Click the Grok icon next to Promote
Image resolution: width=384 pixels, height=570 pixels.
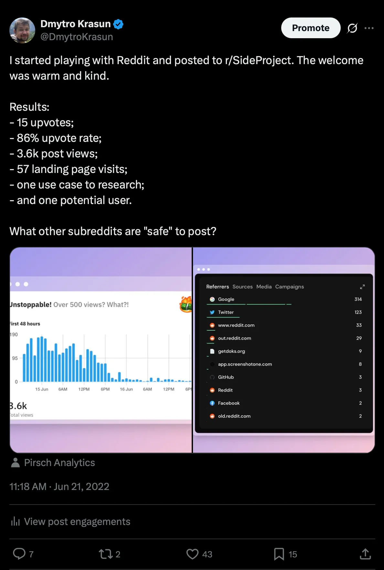tap(352, 28)
